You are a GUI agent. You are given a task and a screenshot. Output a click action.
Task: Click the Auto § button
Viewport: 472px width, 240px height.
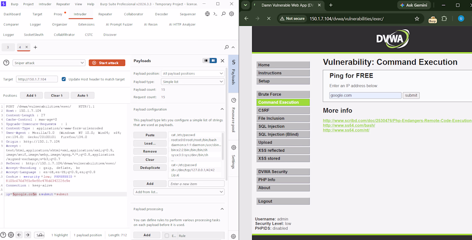point(82,95)
